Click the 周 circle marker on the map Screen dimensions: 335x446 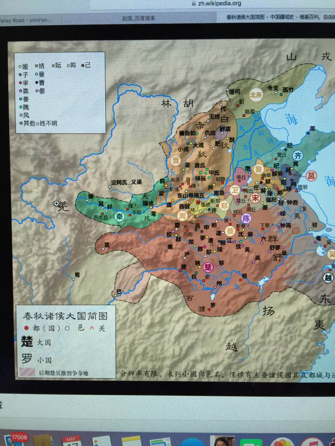[183, 216]
